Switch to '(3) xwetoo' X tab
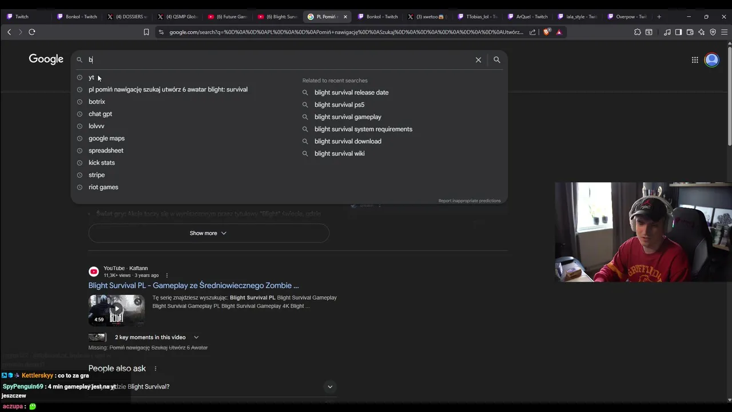732x412 pixels. tap(428, 17)
